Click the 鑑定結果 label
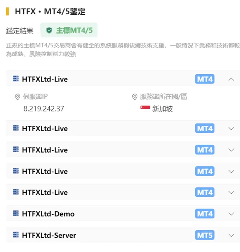The height and width of the screenshot is (252, 240). (x=19, y=31)
